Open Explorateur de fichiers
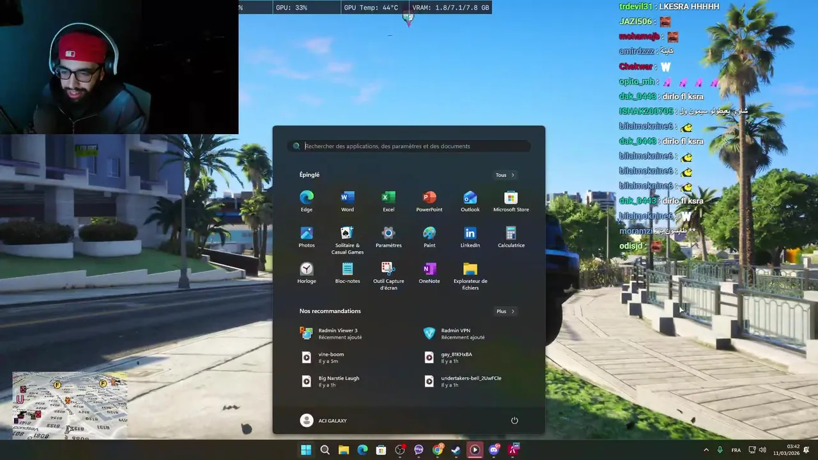 point(470,277)
